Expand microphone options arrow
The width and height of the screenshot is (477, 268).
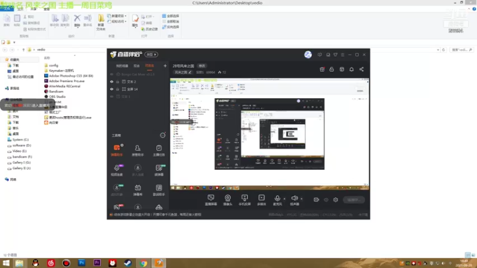pyautogui.click(x=284, y=199)
